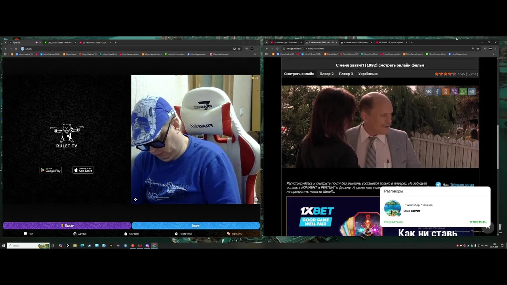Screen dimensions: 507x285
Task: Share the film via WhatsApp icon
Action: pyautogui.click(x=463, y=91)
